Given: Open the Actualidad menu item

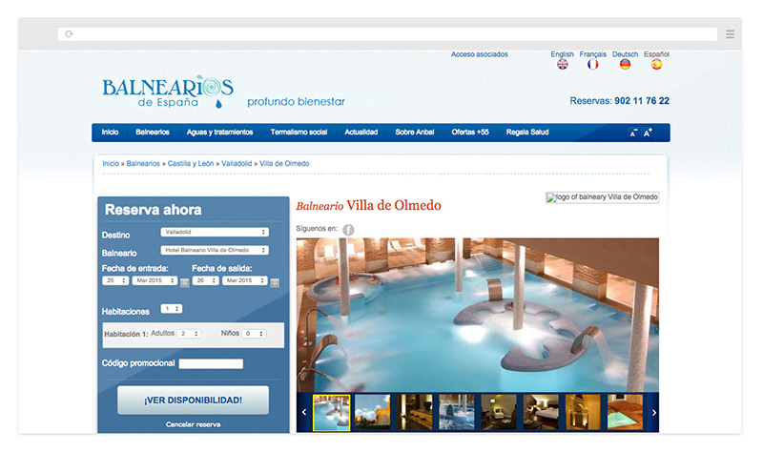Looking at the screenshot, I should click(361, 133).
